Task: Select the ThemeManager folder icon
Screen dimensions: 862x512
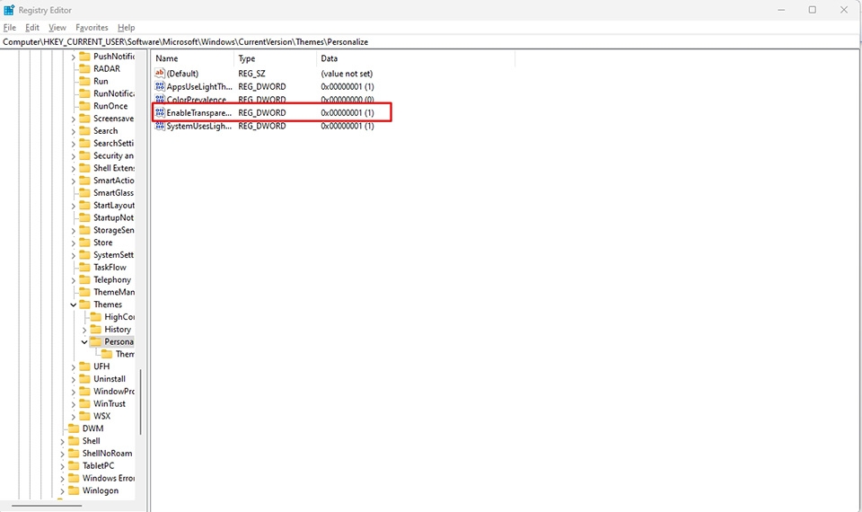Action: point(84,292)
